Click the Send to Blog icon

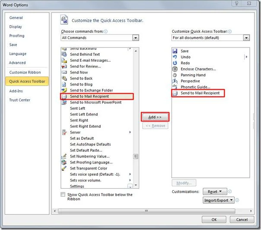[x=64, y=84]
